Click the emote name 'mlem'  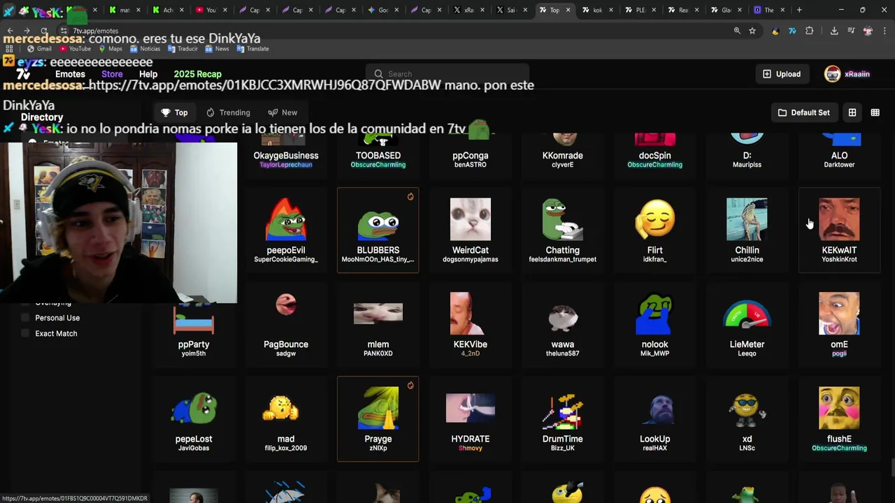[378, 344]
